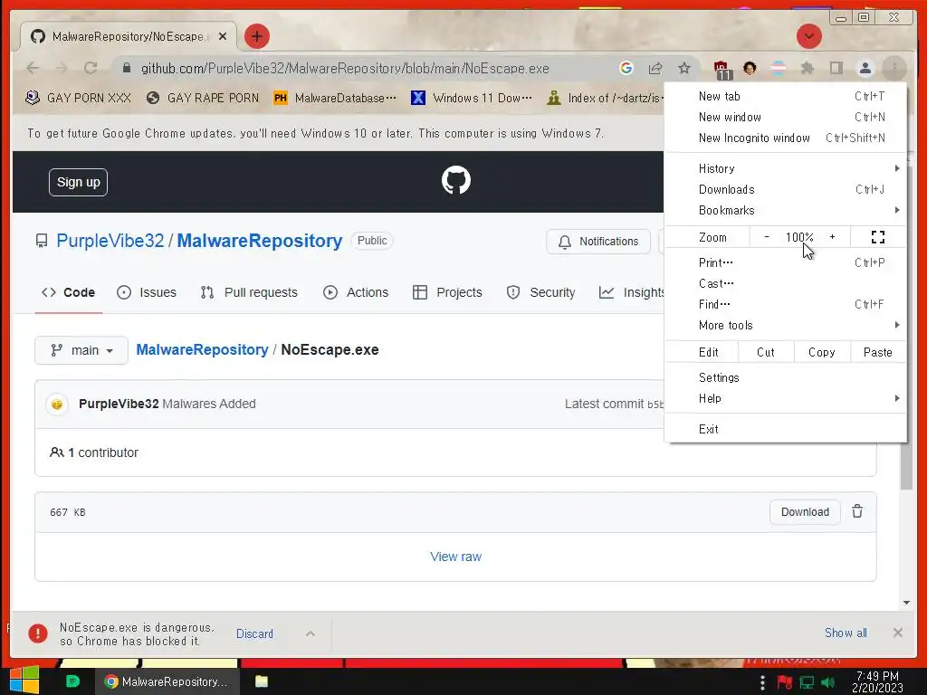The image size is (927, 695).
Task: Click the share page icon
Action: [x=655, y=68]
